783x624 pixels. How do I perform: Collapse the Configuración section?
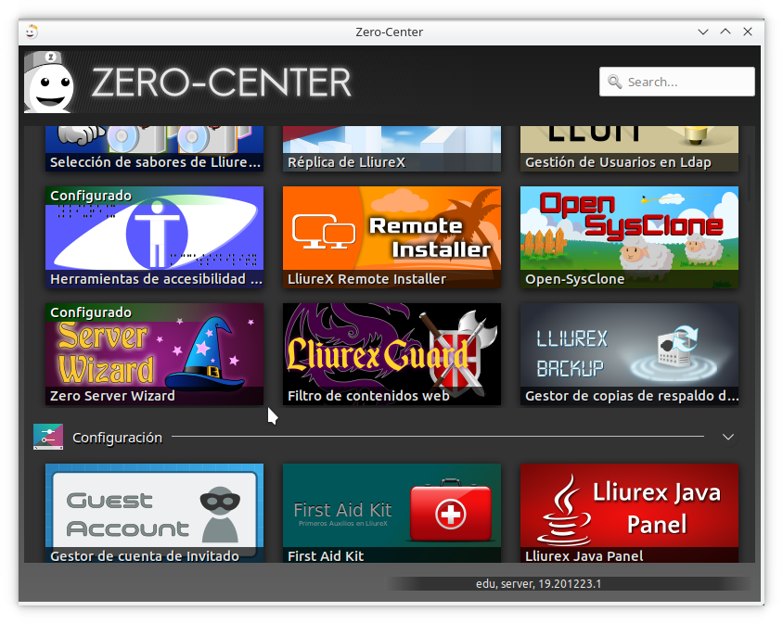pyautogui.click(x=728, y=438)
